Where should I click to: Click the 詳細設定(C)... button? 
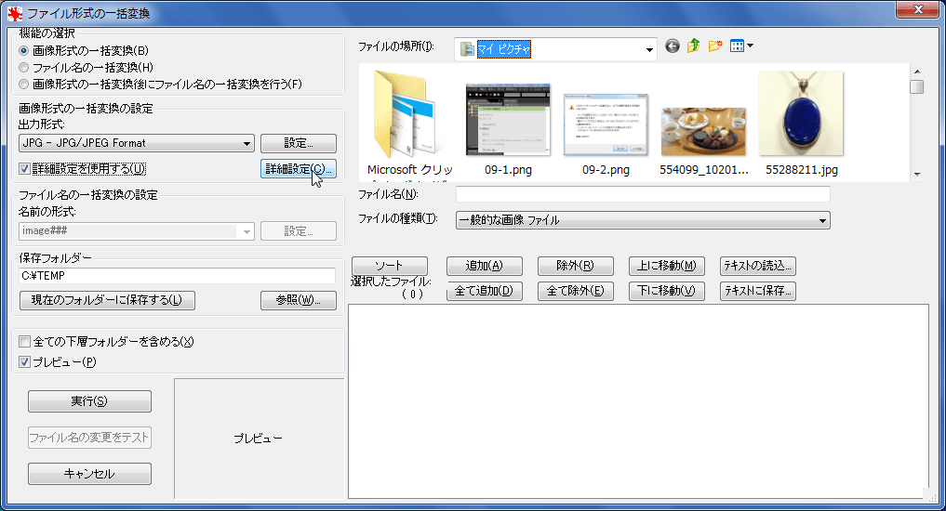point(298,169)
